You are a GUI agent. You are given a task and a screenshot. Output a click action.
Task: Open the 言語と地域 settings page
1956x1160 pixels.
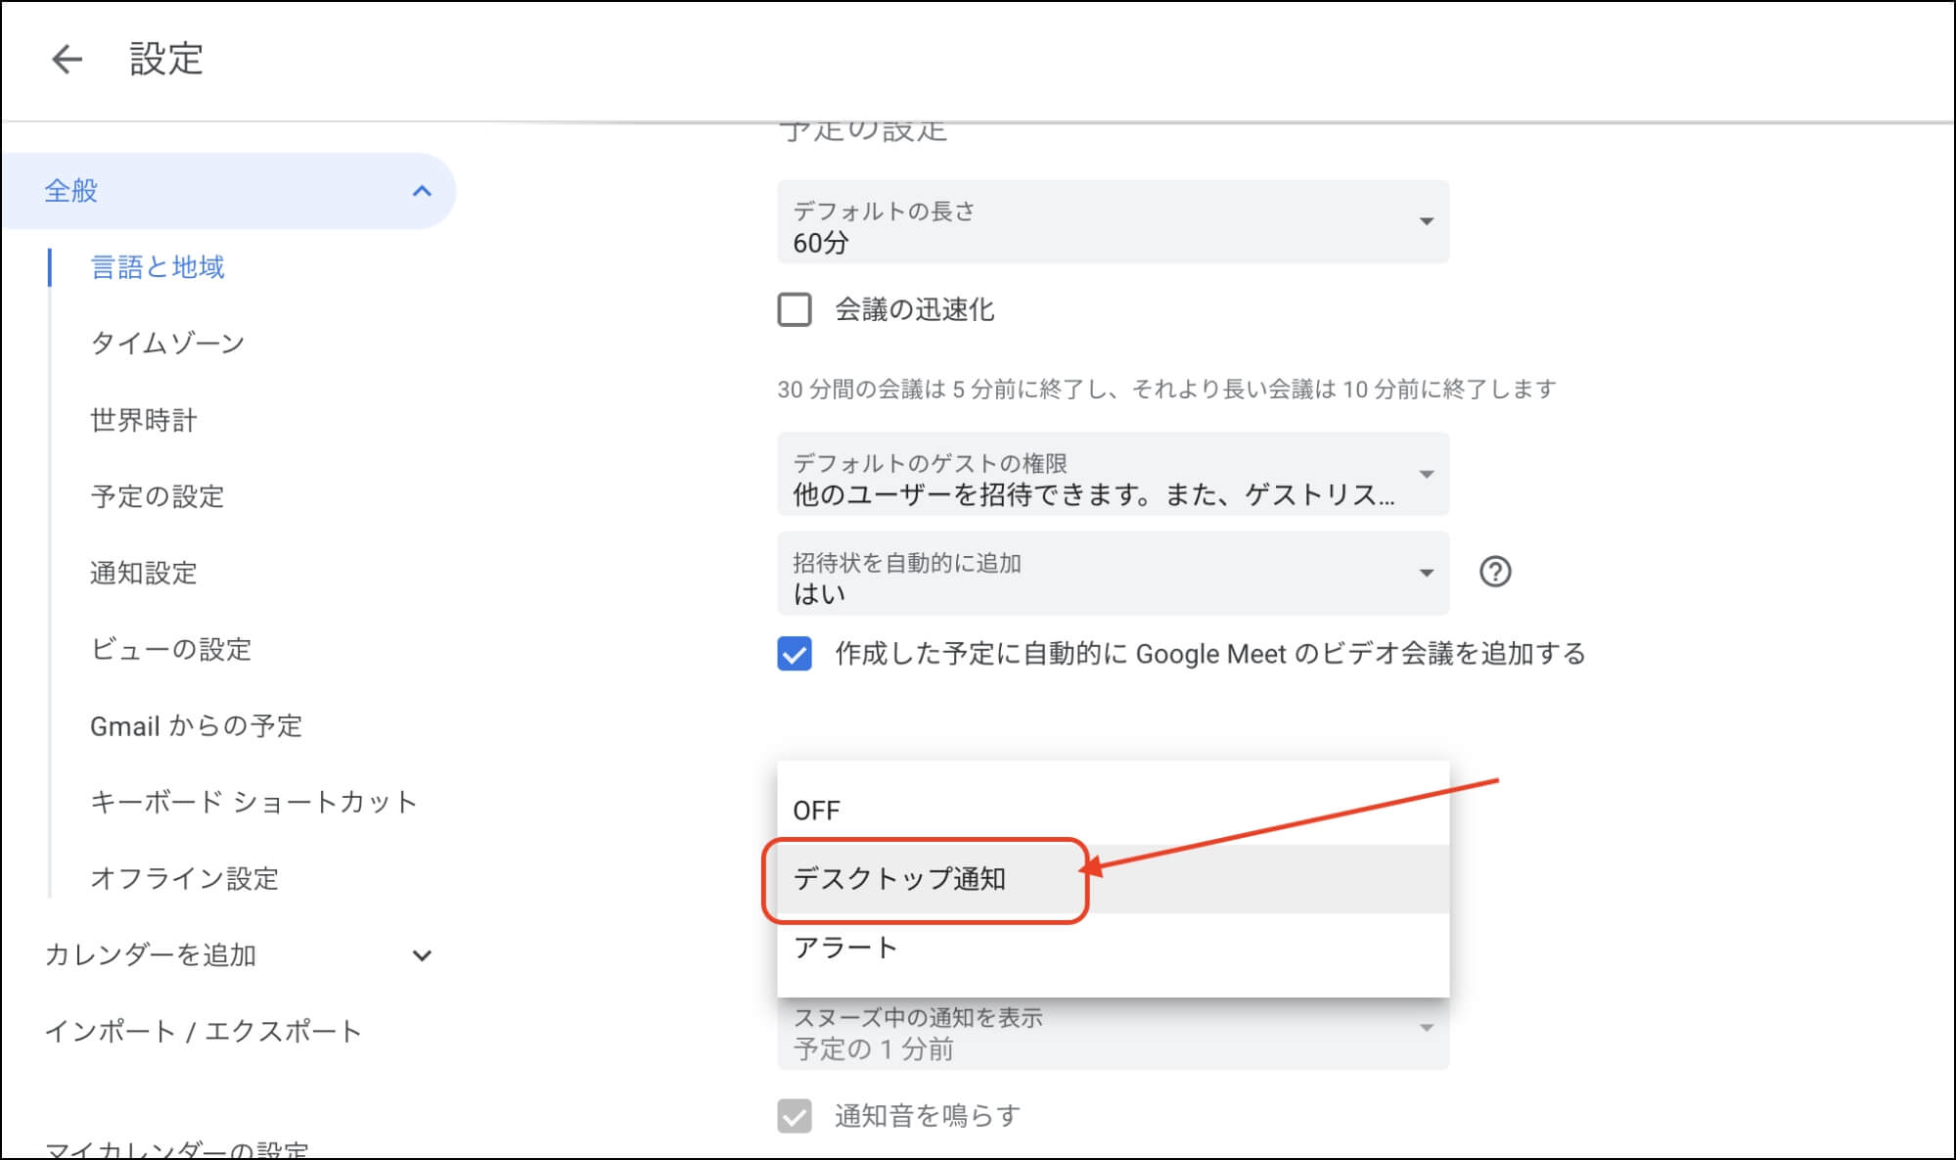tap(157, 267)
